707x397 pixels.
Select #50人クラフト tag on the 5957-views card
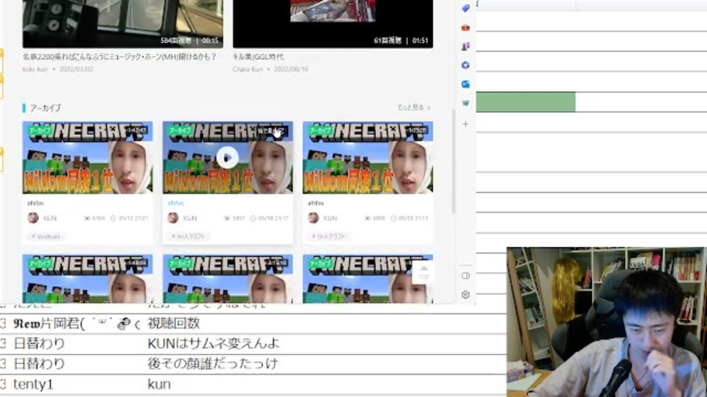point(188,236)
